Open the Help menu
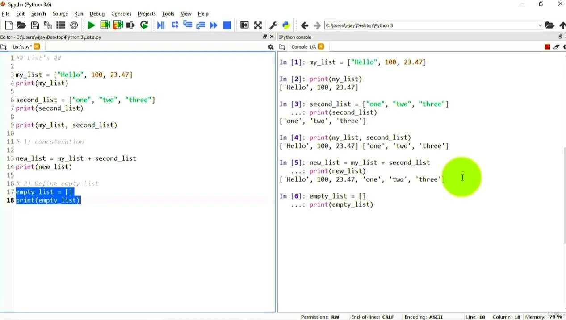Viewport: 566px width, 320px height. (203, 14)
